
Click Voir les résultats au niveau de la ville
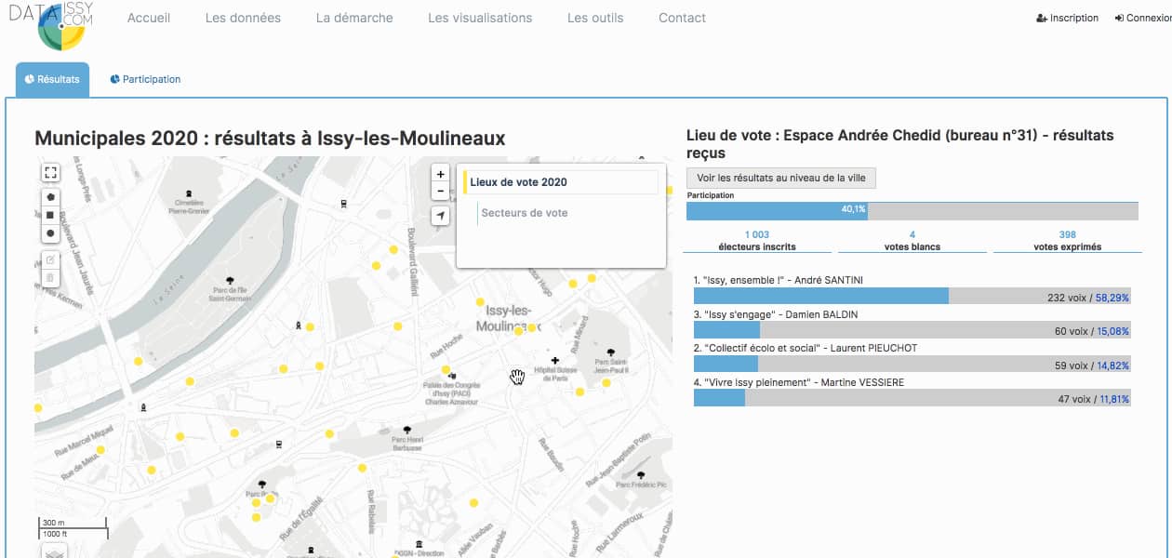tap(780, 178)
